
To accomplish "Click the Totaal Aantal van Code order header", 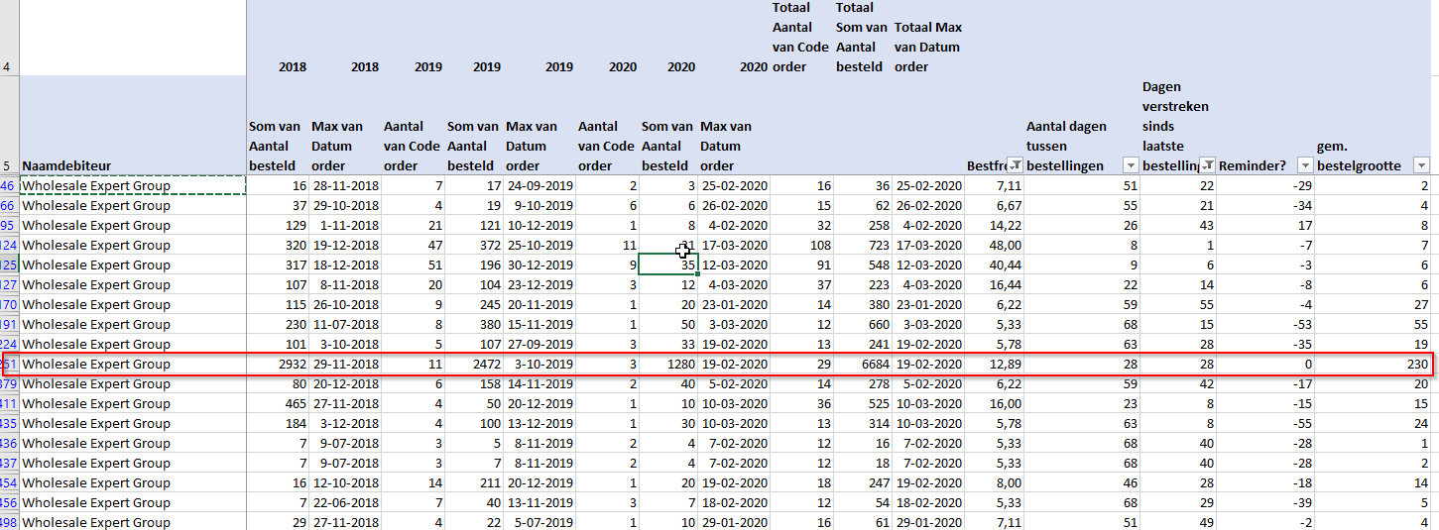I will 800,38.
